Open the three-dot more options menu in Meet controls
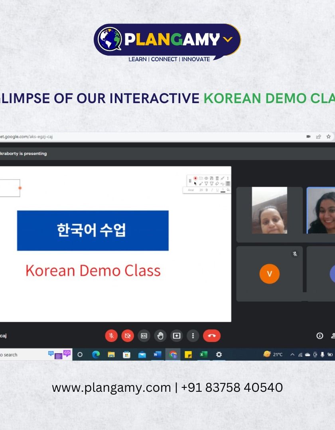335x430 pixels. coord(193,336)
